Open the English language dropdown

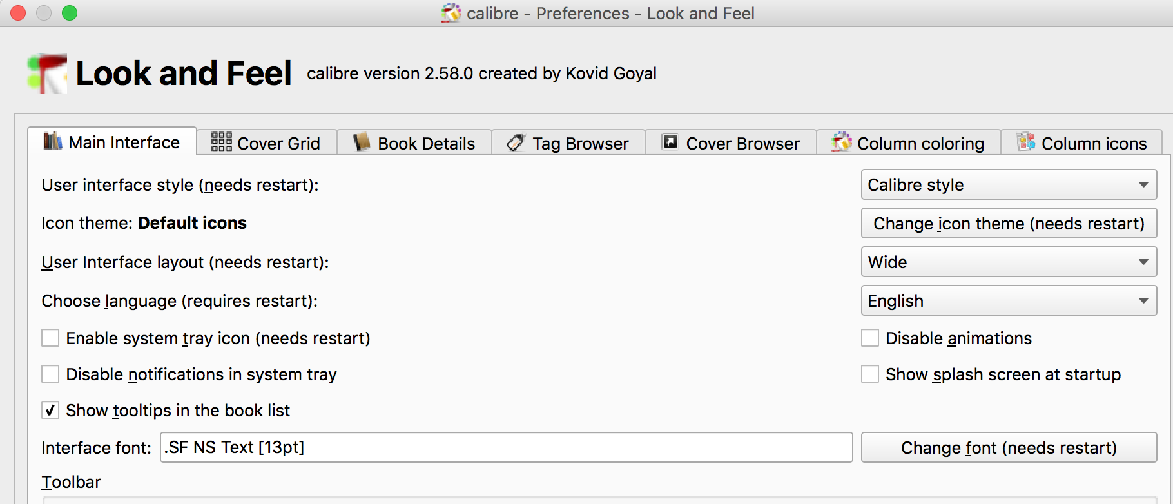1009,301
